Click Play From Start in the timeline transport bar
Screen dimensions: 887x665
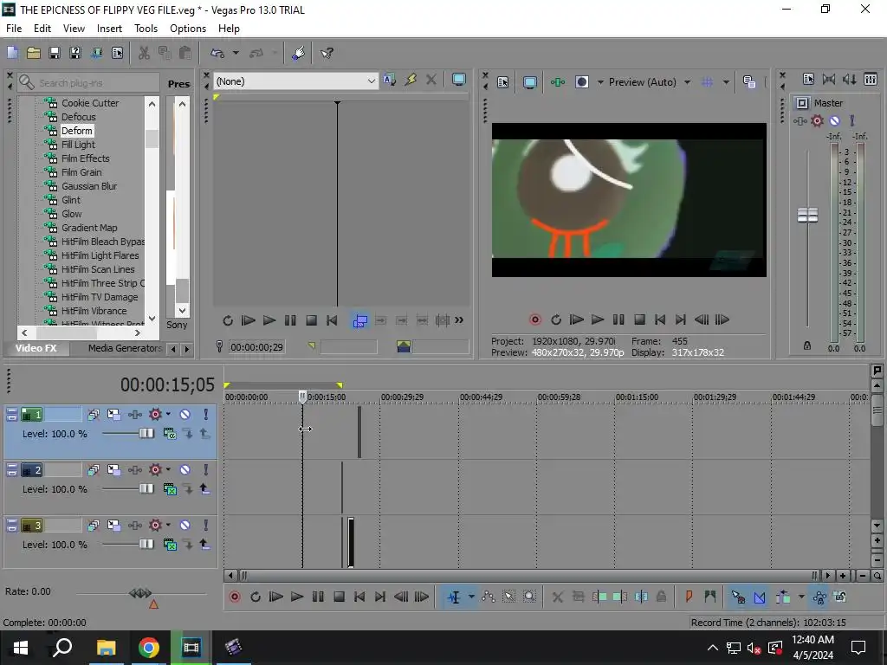pos(276,597)
